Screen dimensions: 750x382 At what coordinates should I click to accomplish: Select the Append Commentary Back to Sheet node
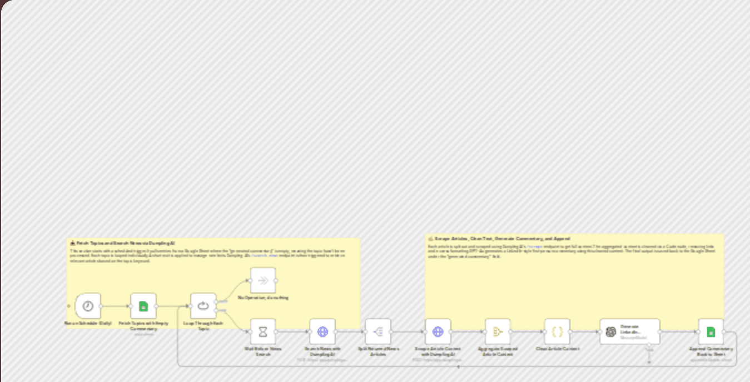tap(711, 331)
